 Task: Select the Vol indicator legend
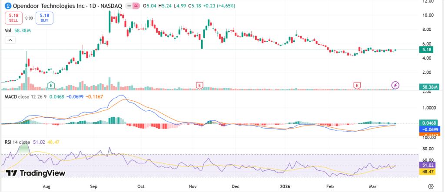pyautogui.click(x=8, y=31)
